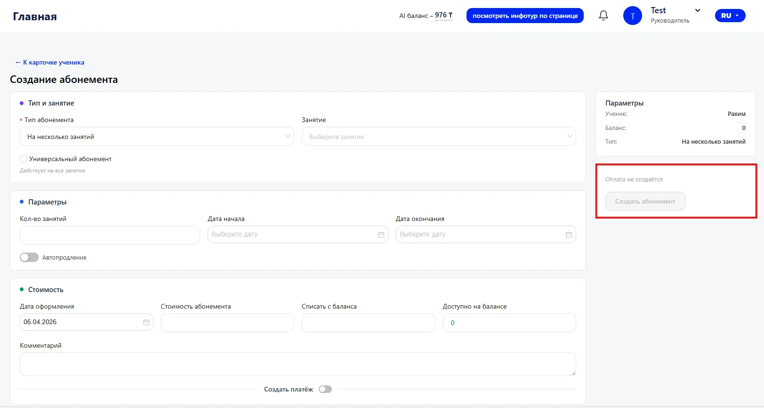Open the notifications bell
Screen dimensions: 764x408
(x=603, y=16)
